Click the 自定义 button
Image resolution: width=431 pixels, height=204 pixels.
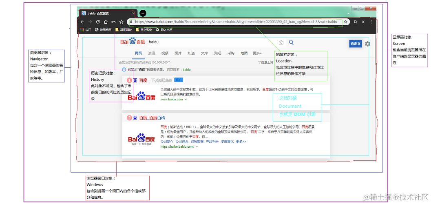(x=356, y=44)
